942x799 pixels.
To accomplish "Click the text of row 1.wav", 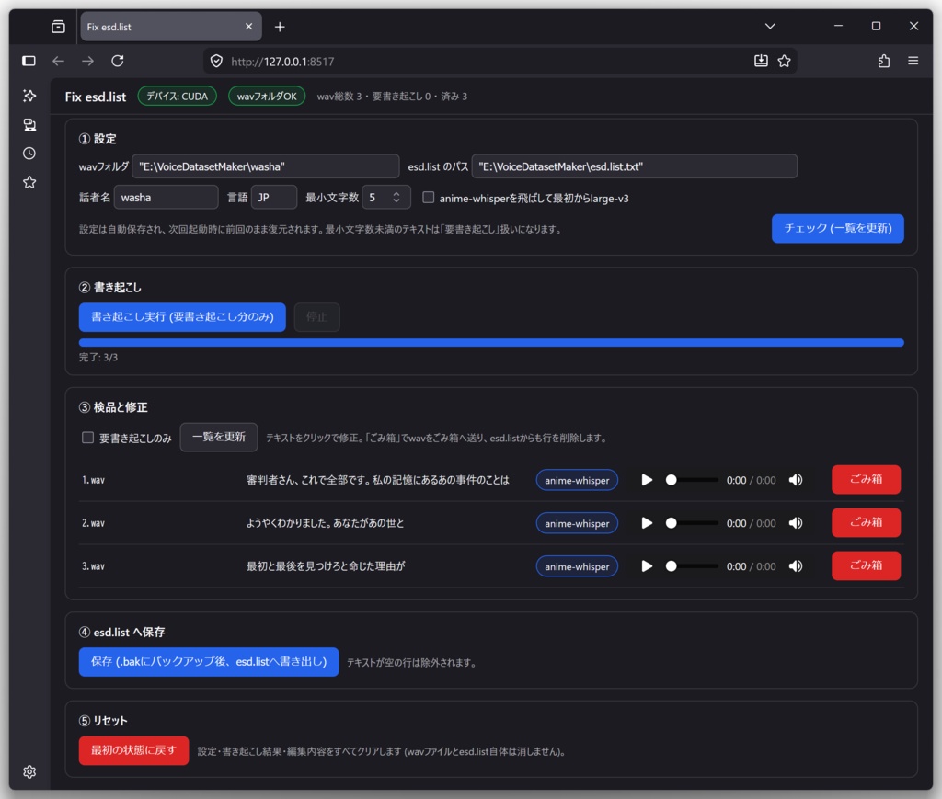I will click(x=378, y=480).
